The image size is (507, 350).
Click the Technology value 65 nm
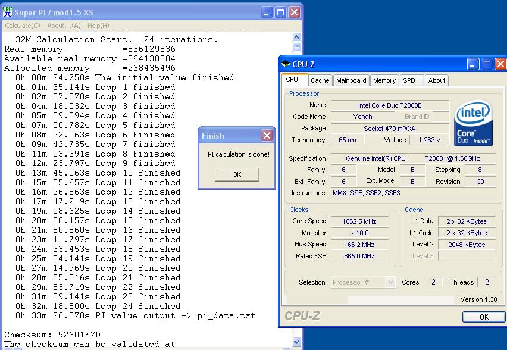(348, 140)
